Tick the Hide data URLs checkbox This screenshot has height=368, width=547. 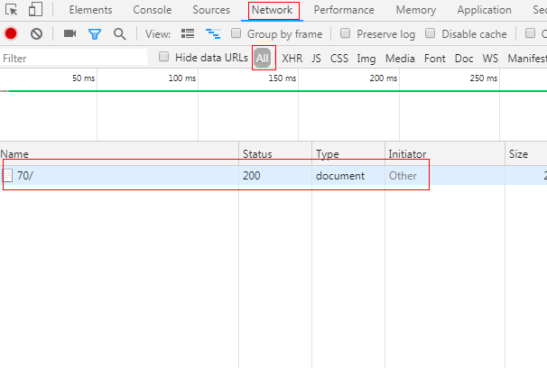(163, 57)
